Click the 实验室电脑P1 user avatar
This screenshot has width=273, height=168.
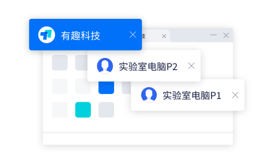pos(149,95)
